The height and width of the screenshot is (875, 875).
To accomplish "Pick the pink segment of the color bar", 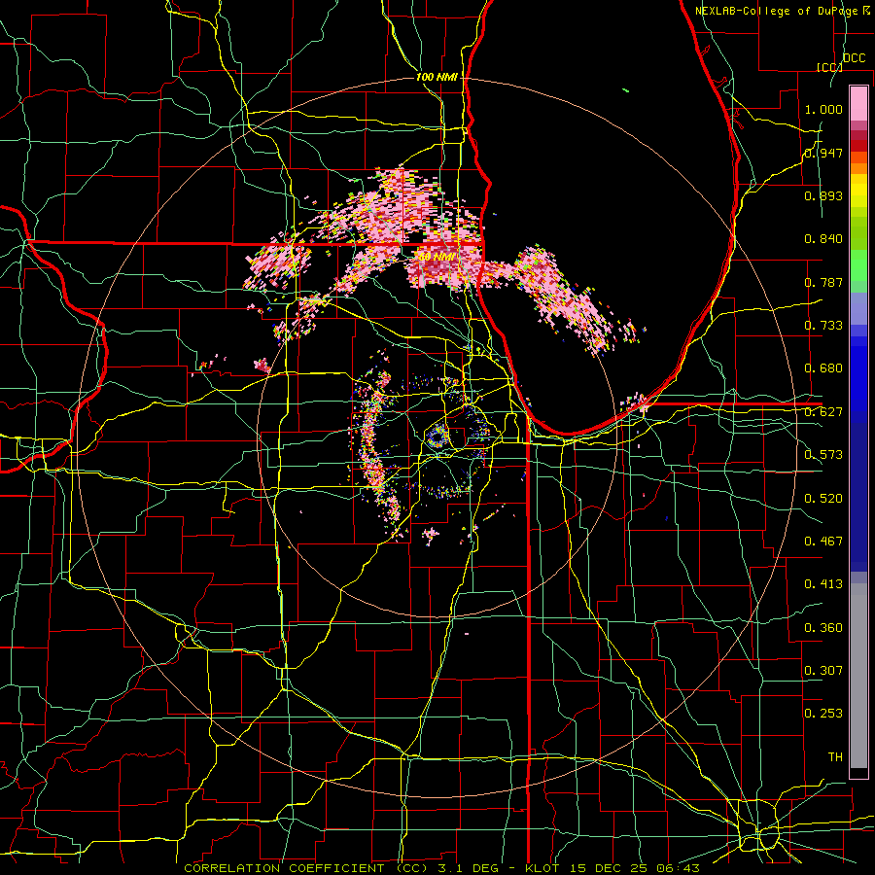I will point(858,103).
